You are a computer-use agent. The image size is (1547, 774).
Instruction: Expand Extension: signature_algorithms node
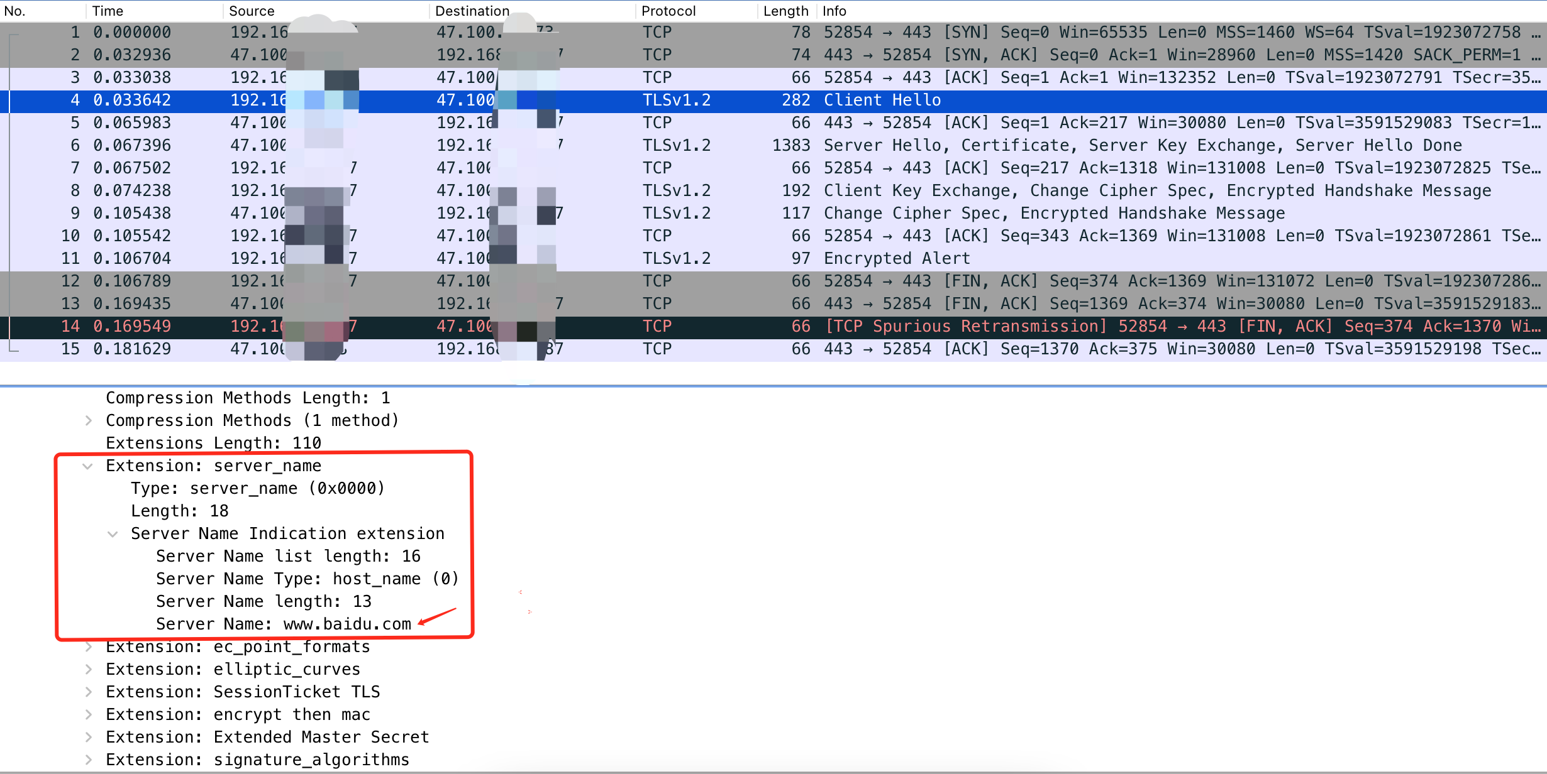[x=89, y=760]
